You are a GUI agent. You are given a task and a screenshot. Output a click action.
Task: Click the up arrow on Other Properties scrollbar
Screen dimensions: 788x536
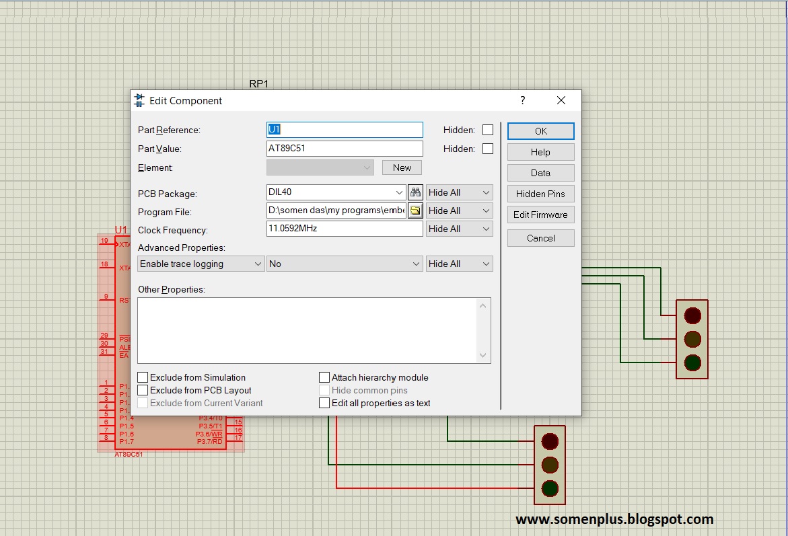(x=482, y=304)
